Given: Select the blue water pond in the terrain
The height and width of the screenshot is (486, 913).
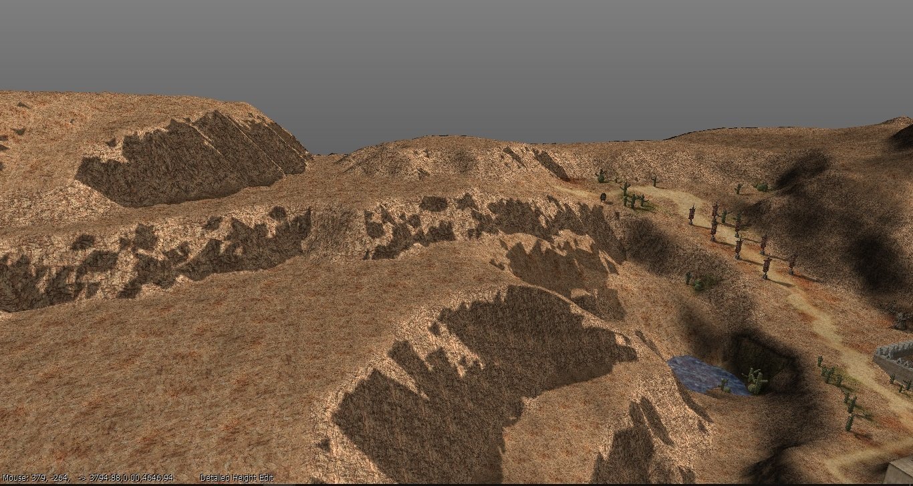Looking at the screenshot, I should (x=709, y=376).
